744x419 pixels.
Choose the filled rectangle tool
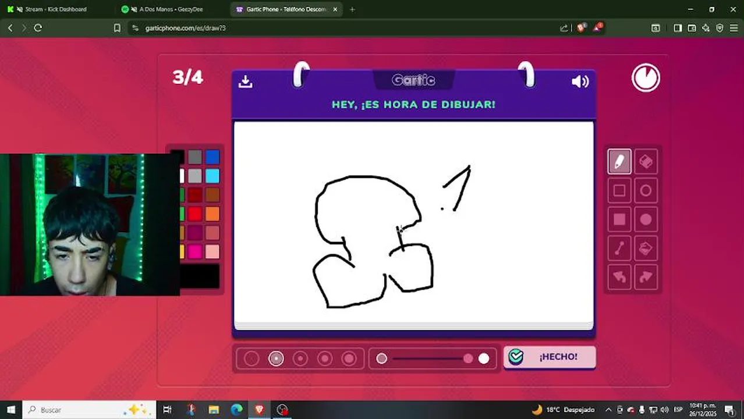(x=619, y=219)
